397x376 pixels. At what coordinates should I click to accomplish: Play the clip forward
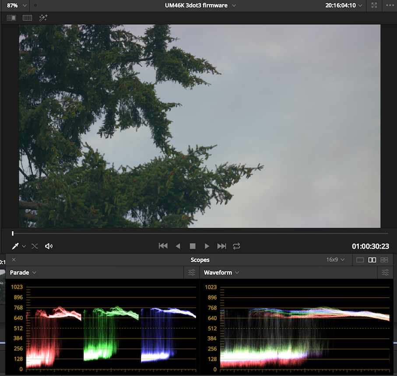point(207,246)
